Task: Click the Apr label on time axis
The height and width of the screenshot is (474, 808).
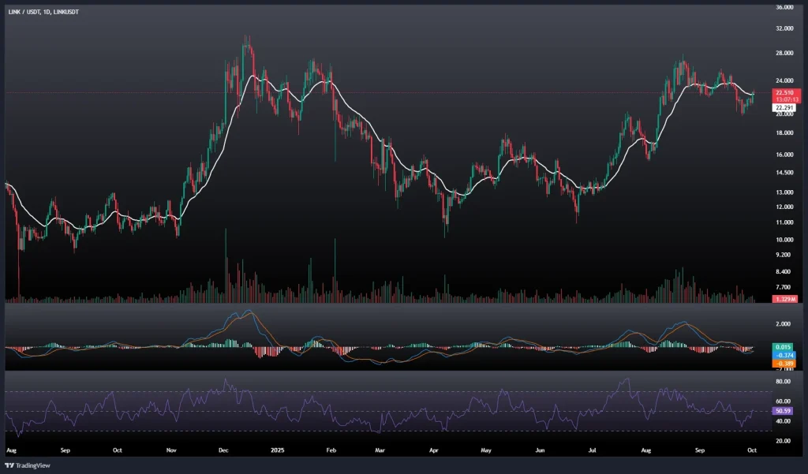Action: pos(432,450)
